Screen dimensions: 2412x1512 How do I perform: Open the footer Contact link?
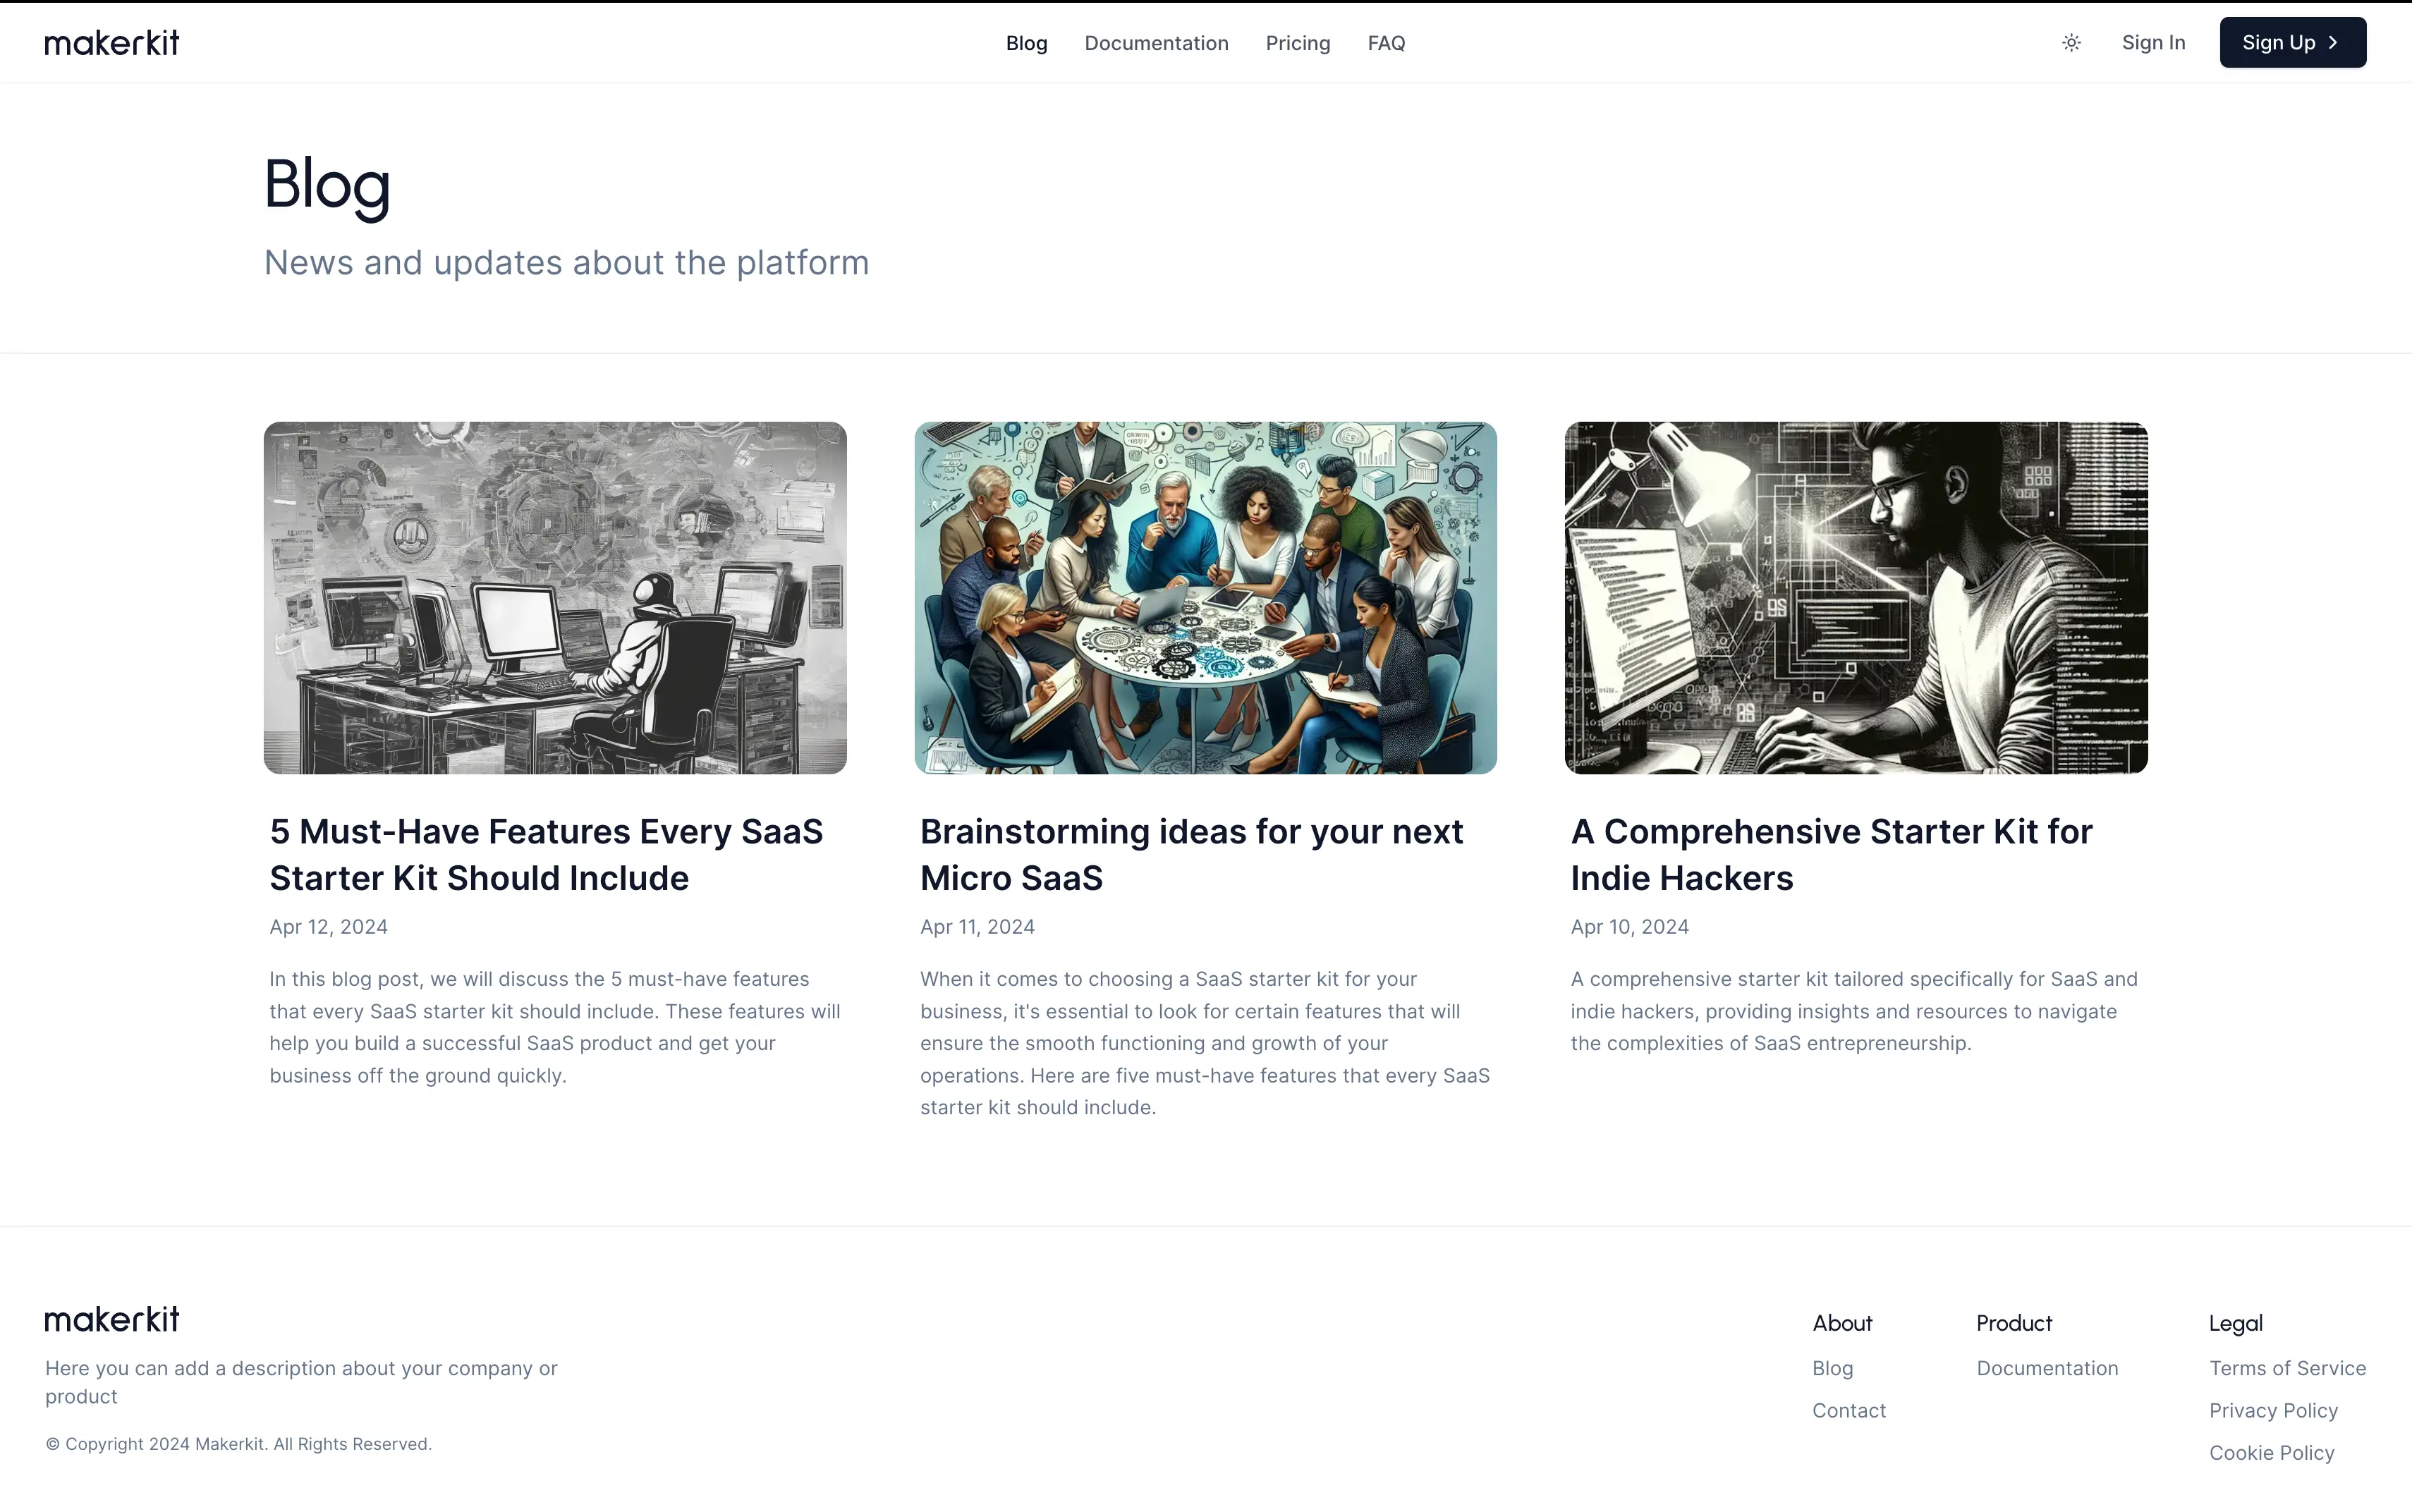pyautogui.click(x=1849, y=1410)
